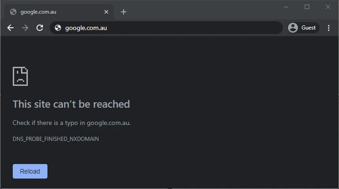
Task: Click the DNS_PROBE_FINISHED_NXDOMAIN error code
Action: coord(56,139)
